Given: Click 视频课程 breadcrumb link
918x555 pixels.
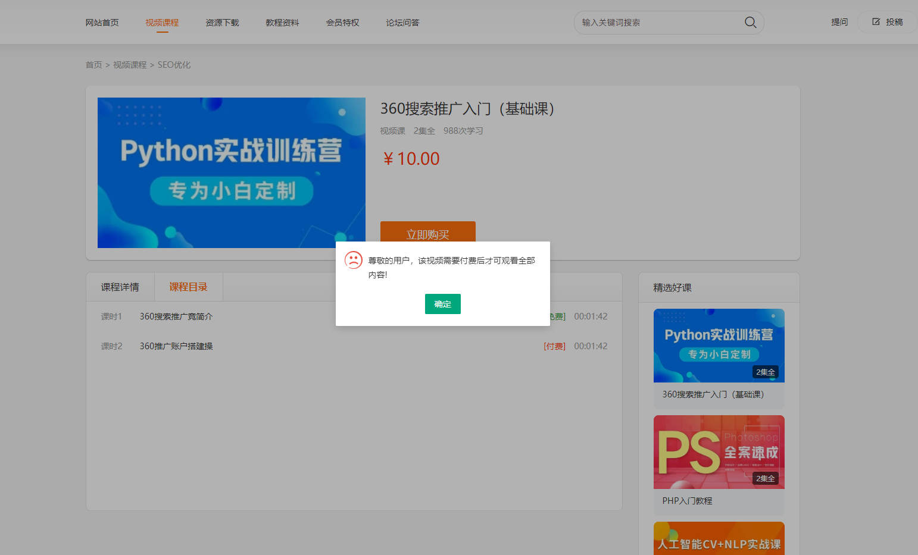Looking at the screenshot, I should coord(130,65).
